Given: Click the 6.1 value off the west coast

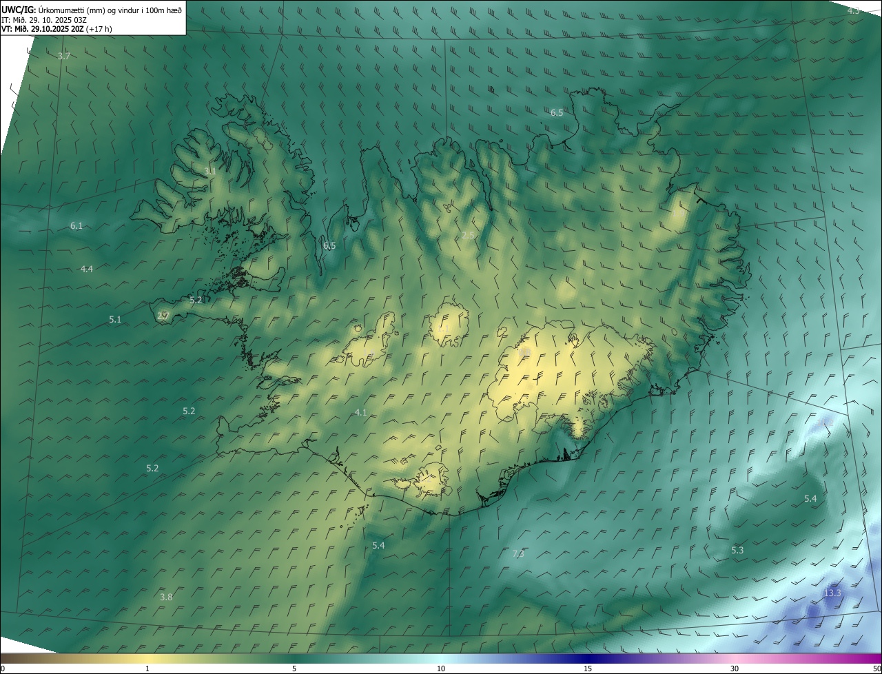Looking at the screenshot, I should tap(76, 226).
